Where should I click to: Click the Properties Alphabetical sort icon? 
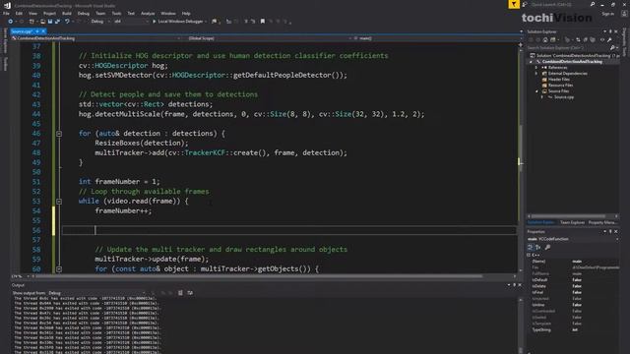point(538,247)
